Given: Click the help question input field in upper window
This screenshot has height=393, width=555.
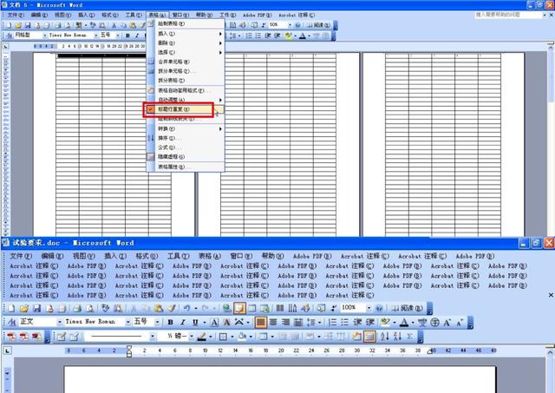Looking at the screenshot, I should [508, 15].
